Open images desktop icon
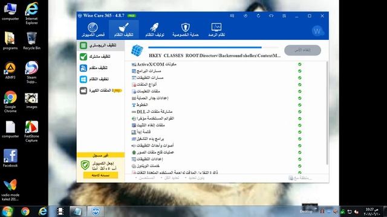 coord(31,101)
